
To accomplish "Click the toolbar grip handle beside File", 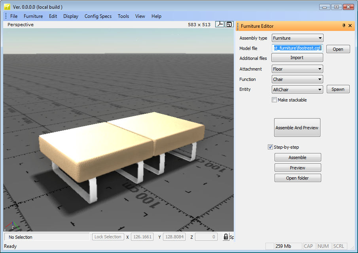I will tap(6, 16).
